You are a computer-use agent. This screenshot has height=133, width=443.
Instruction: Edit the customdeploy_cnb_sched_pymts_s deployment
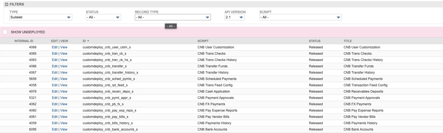point(55,79)
